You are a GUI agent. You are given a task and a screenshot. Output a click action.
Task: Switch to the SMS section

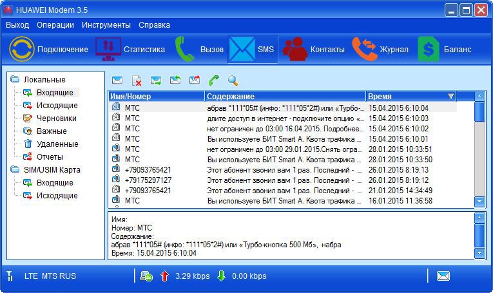click(x=253, y=50)
